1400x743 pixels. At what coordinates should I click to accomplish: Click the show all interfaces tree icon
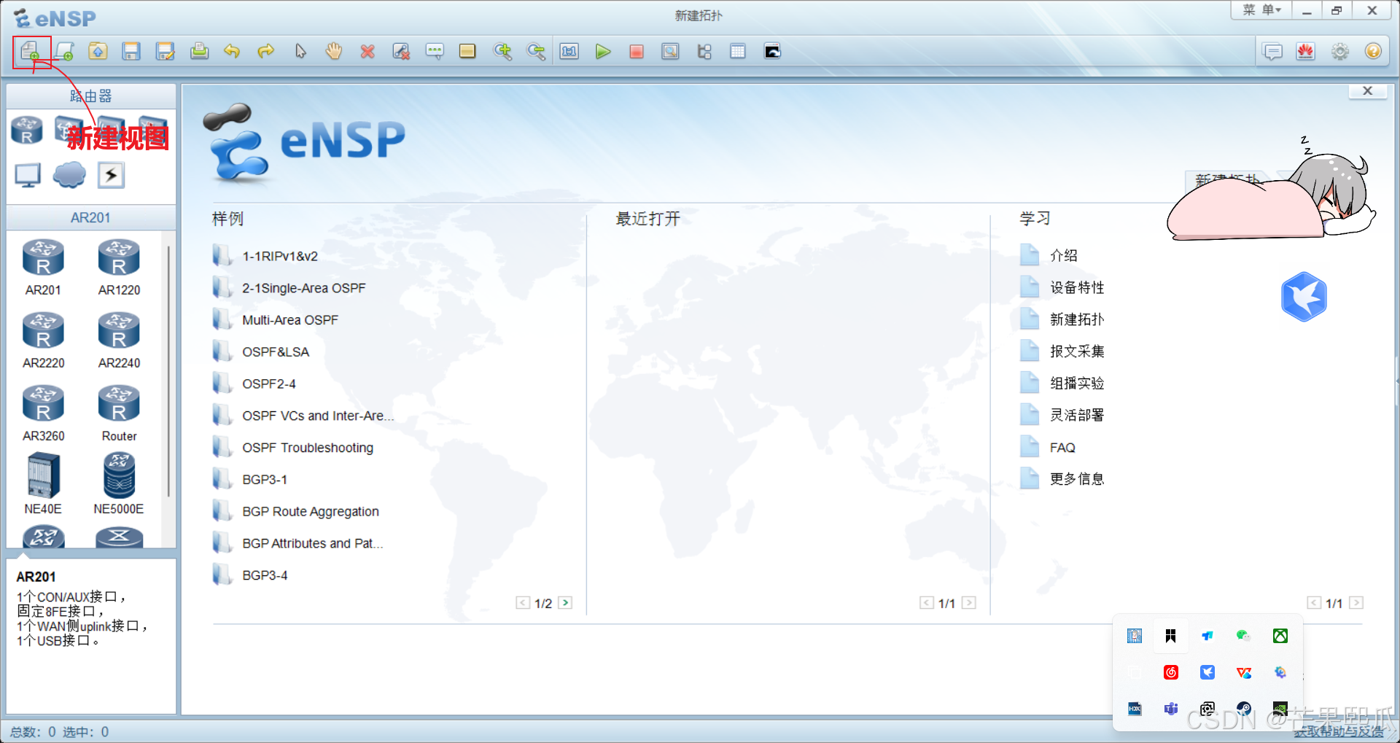coord(704,51)
